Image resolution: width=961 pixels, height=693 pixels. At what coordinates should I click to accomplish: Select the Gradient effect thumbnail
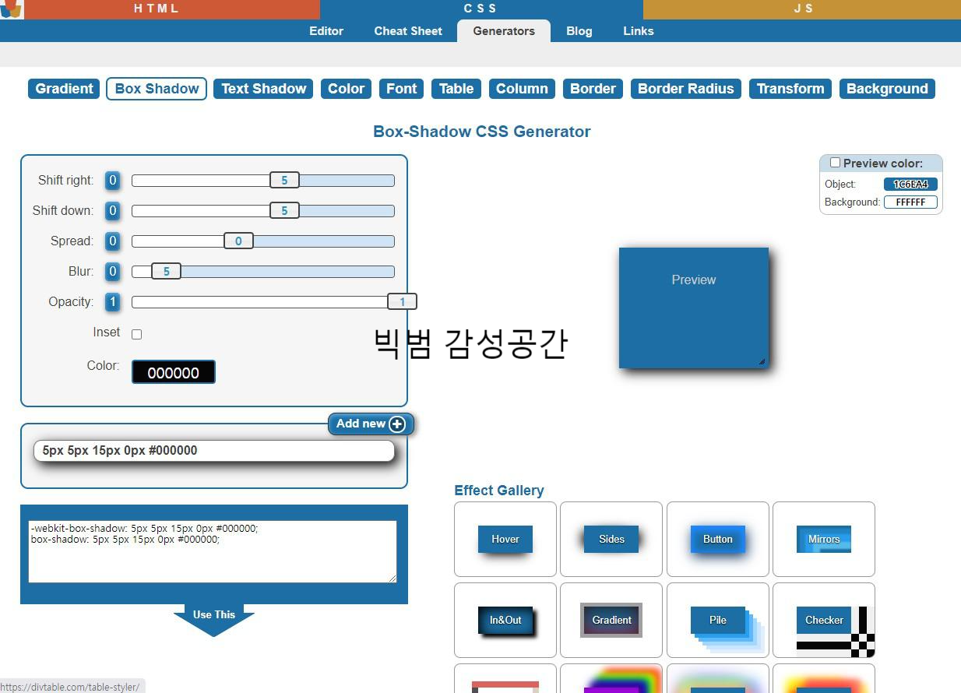pos(611,620)
